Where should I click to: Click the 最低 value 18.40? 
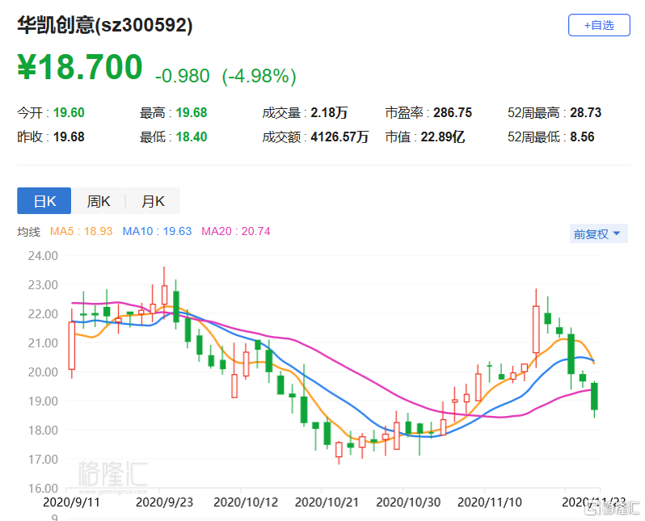coord(192,137)
